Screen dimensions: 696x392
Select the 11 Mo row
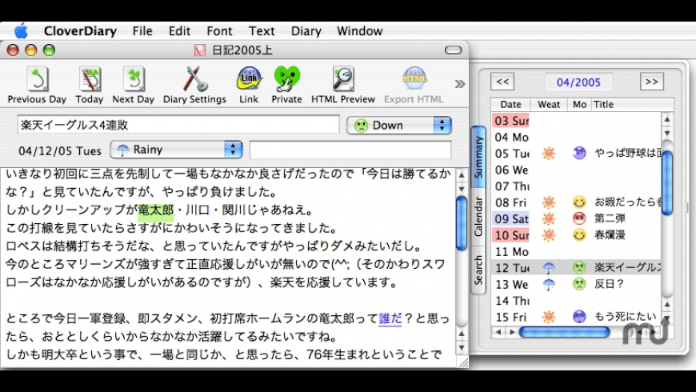[x=576, y=252]
